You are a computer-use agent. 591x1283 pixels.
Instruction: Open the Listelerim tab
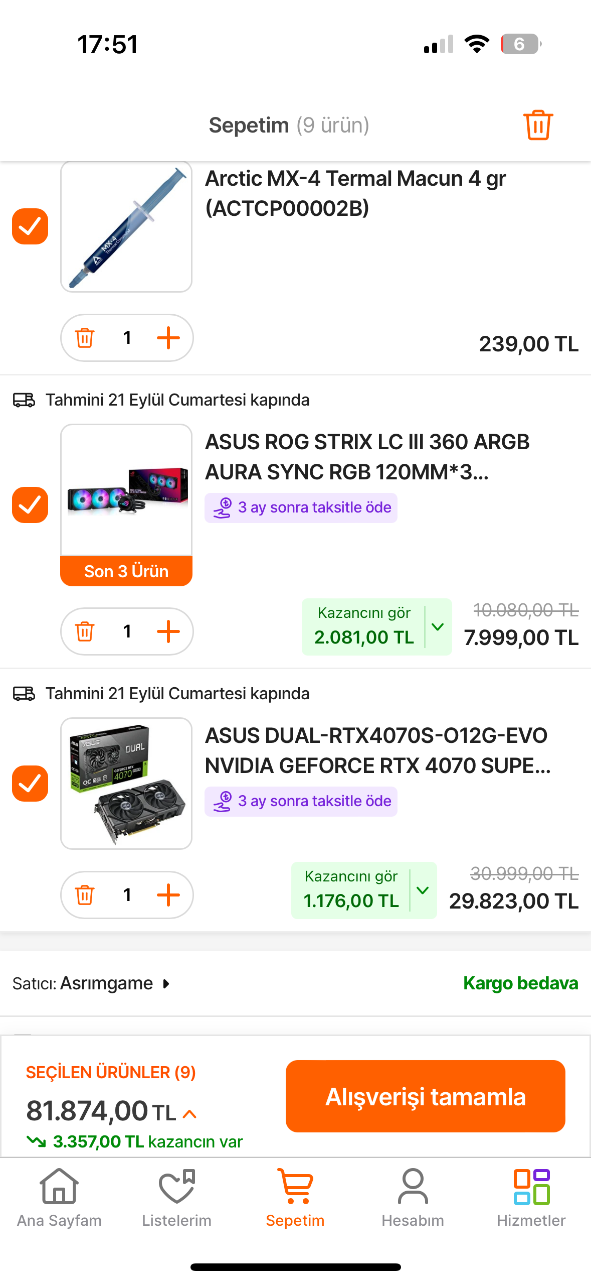click(176, 1198)
